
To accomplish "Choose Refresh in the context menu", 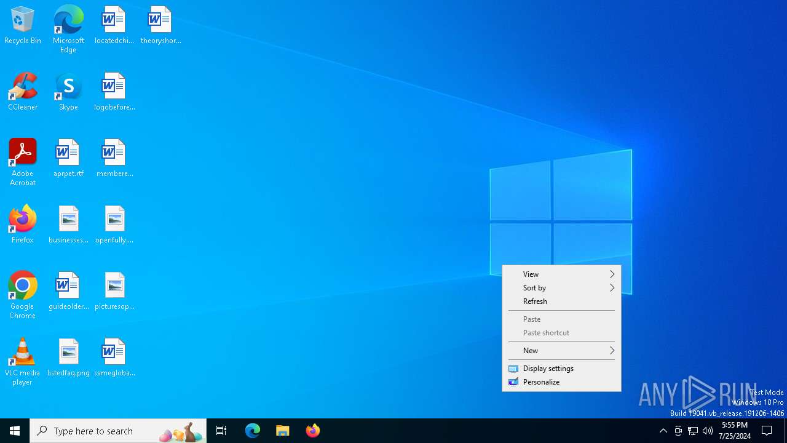I will pos(561,301).
